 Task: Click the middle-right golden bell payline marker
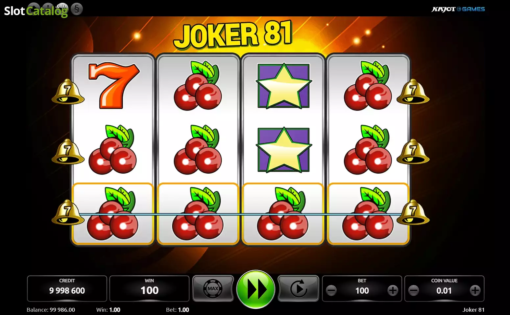tap(413, 152)
